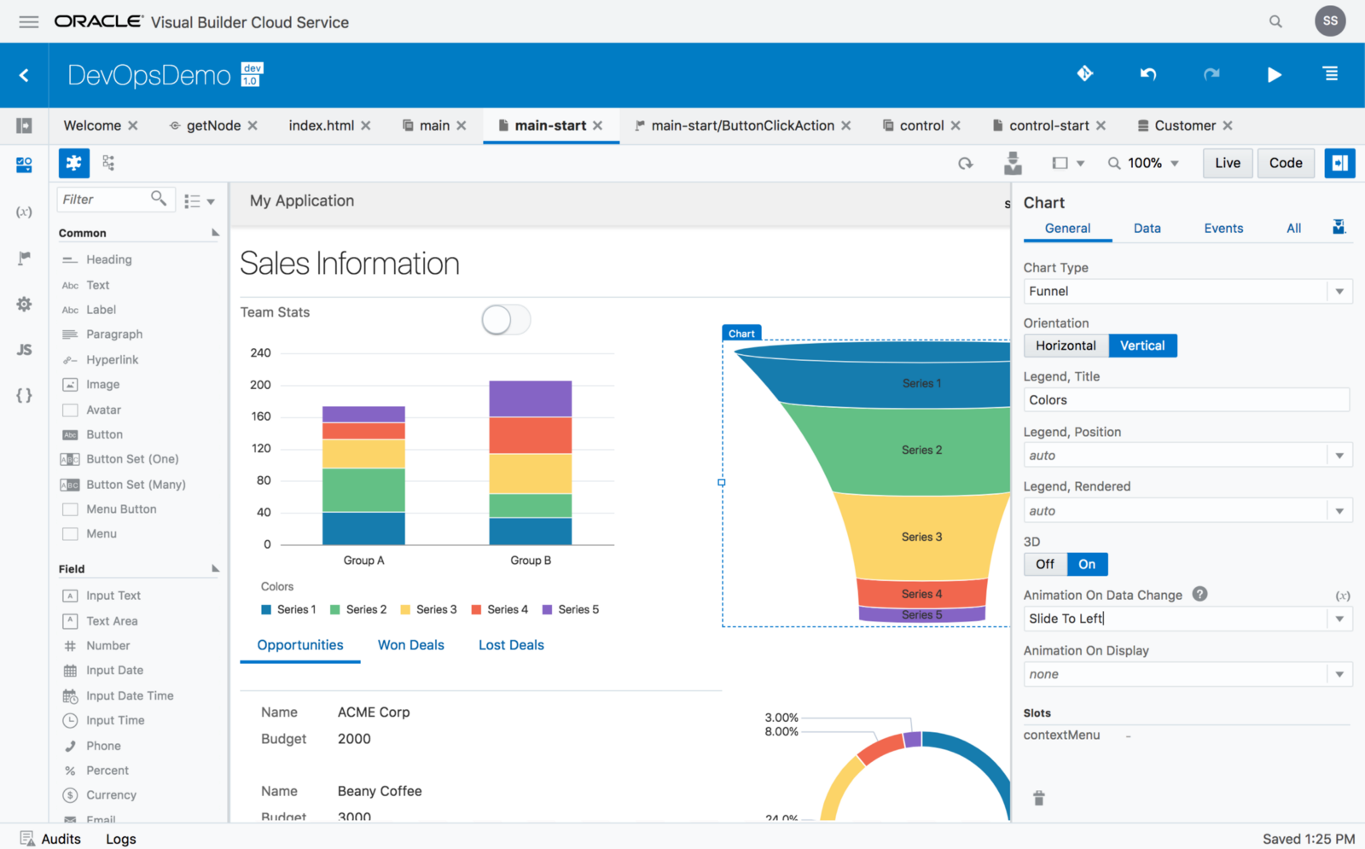Open the Customer editor tab
This screenshot has height=849, width=1365.
pos(1184,125)
